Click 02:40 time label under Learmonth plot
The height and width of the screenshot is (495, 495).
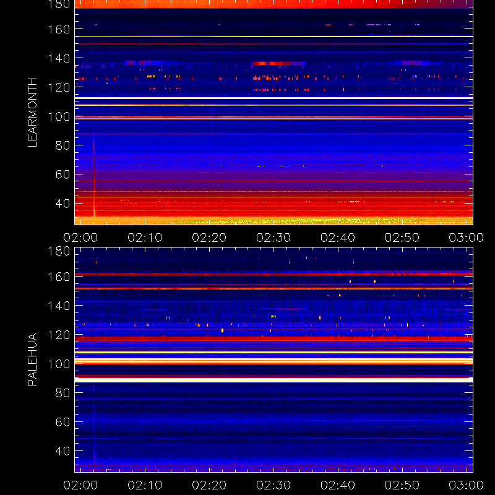click(338, 238)
